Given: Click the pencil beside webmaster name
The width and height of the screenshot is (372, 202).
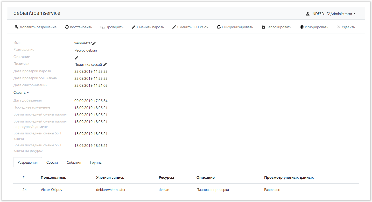Looking at the screenshot, I should coord(94,43).
